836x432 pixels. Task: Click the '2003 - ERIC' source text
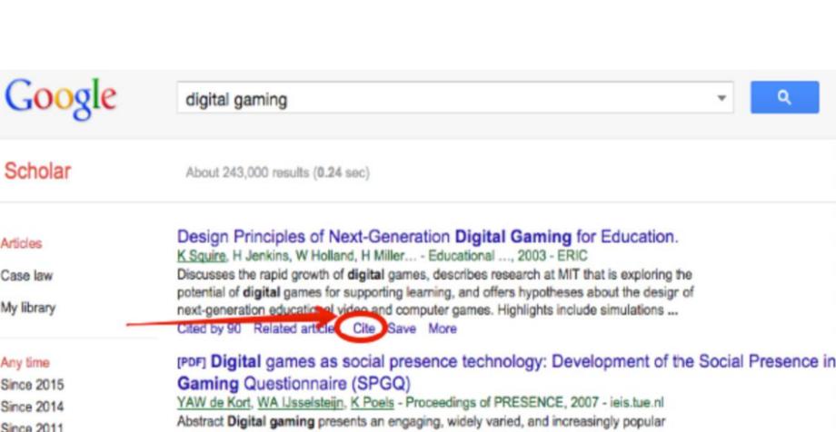[552, 256]
